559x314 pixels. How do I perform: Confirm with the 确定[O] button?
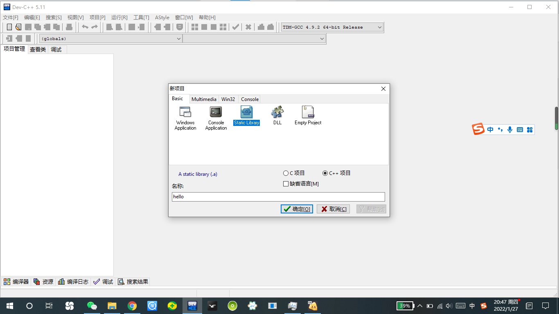point(297,209)
